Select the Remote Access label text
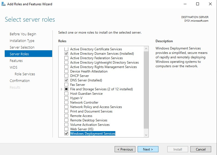This screenshot has height=155, width=217. click(81, 116)
